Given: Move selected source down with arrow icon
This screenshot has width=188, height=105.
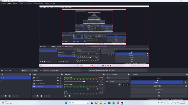Looking at the screenshot, I should pos(49,96).
